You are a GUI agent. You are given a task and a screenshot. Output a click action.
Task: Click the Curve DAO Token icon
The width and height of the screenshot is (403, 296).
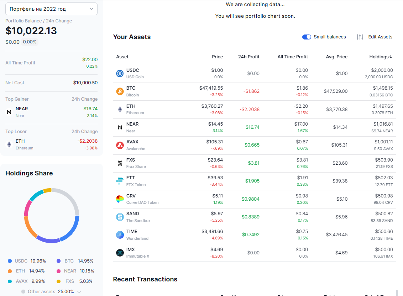pyautogui.click(x=120, y=199)
